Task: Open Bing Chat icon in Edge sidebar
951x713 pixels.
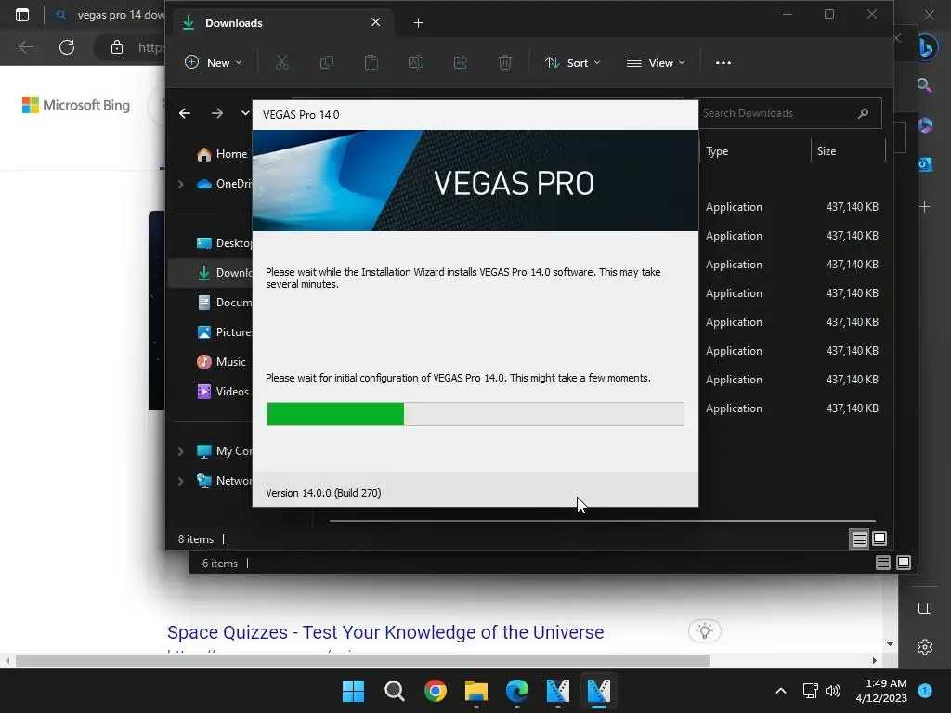Action: (x=926, y=48)
